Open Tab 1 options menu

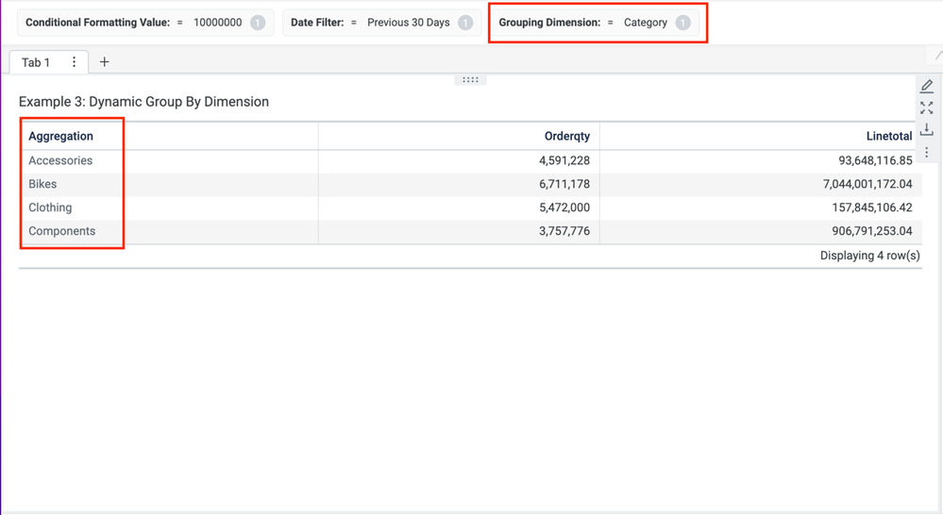(74, 62)
